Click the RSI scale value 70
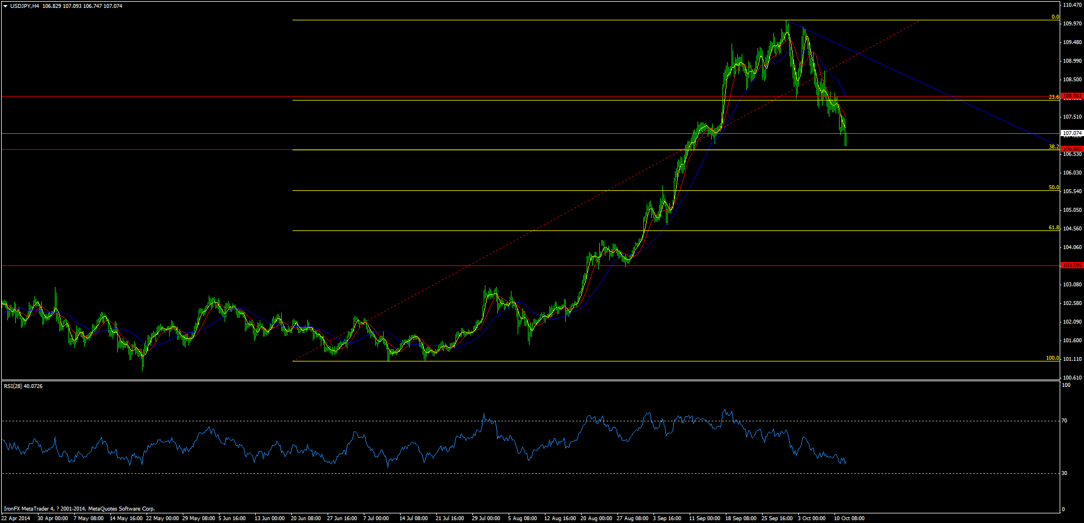This screenshot has height=523, width=1084. point(1064,421)
